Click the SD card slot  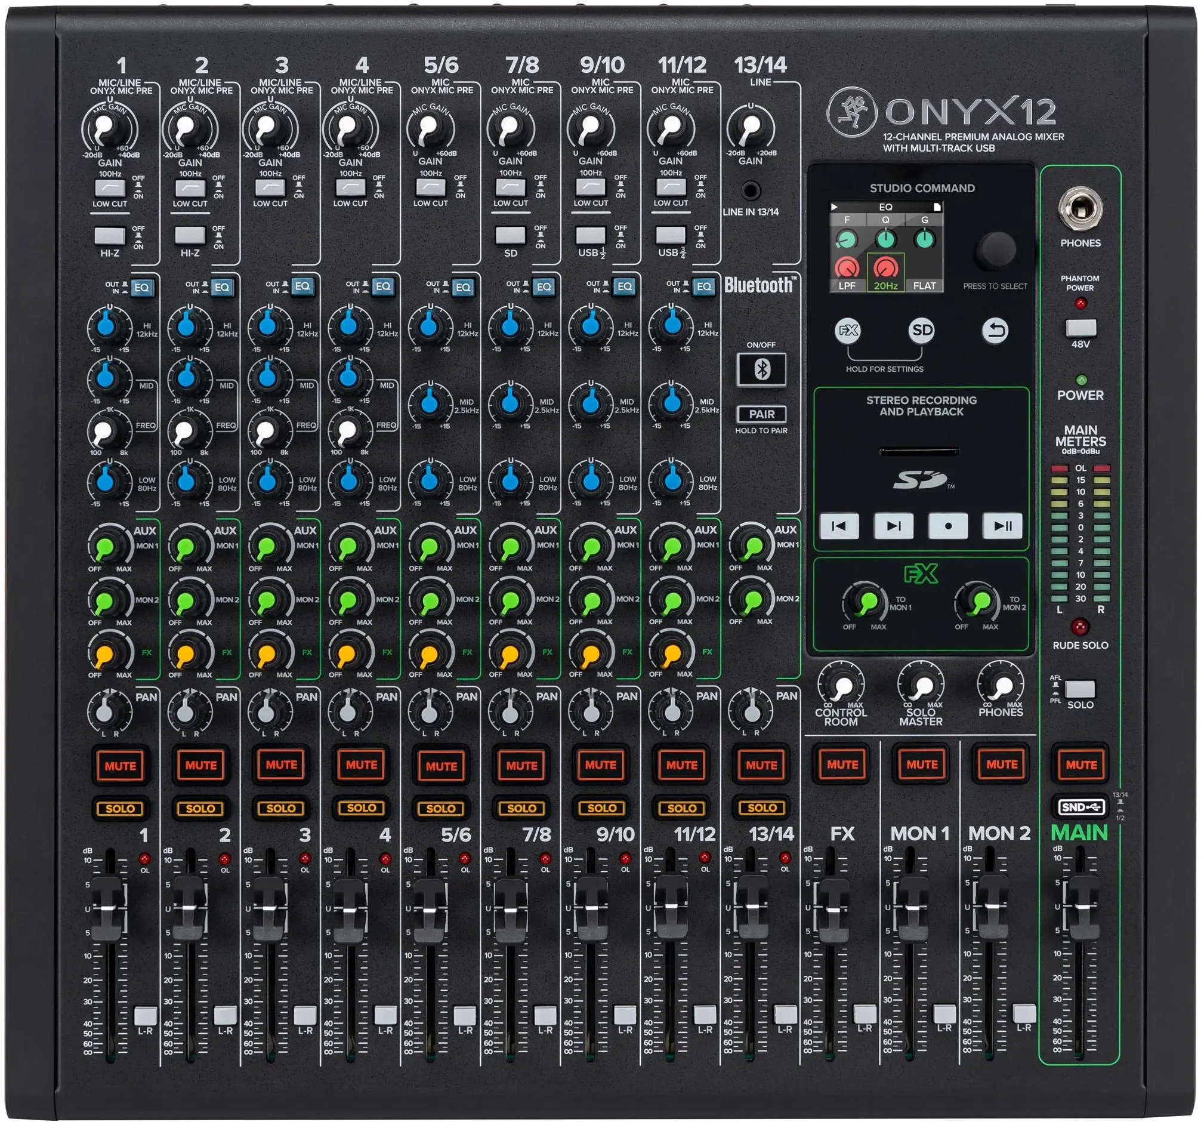[x=919, y=451]
